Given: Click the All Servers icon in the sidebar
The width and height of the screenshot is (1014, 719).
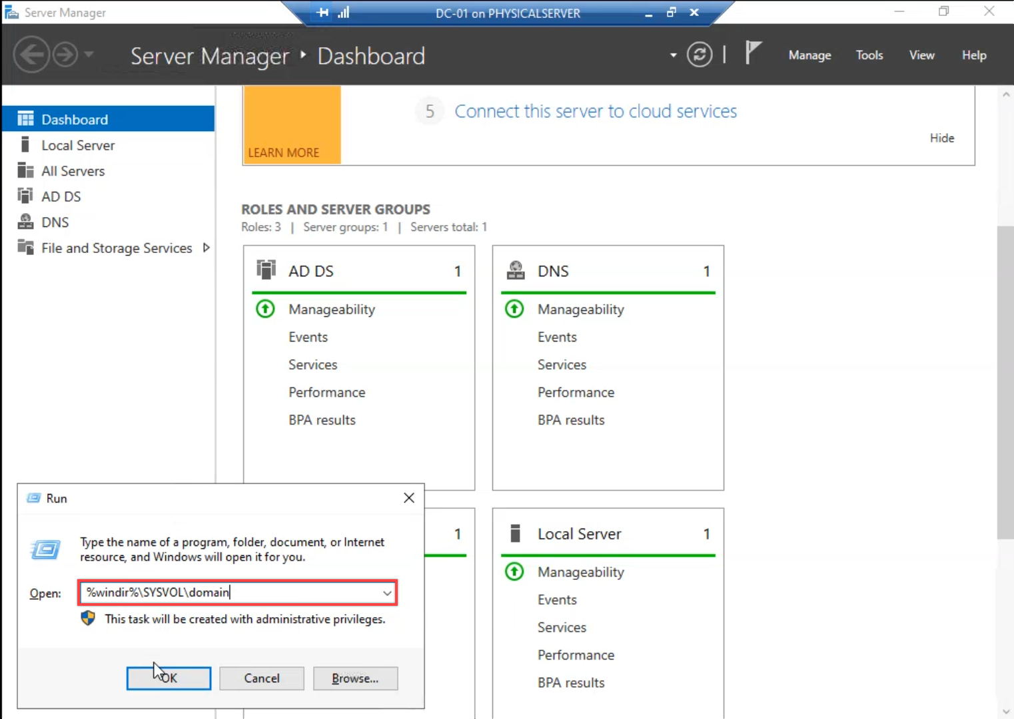Looking at the screenshot, I should click(25, 170).
